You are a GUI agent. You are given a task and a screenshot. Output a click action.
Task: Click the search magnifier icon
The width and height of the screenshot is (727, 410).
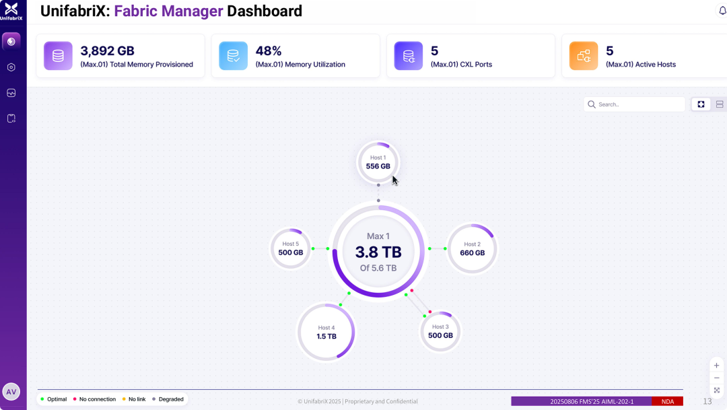(x=592, y=104)
